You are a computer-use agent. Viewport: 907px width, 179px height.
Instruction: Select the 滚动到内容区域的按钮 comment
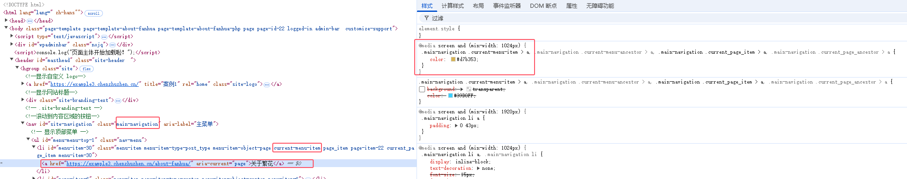coord(62,116)
